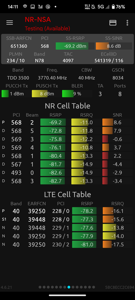Screen dimensions: 135x300
Task: Tap the Testing (Available) status text
Action: pos(47,28)
